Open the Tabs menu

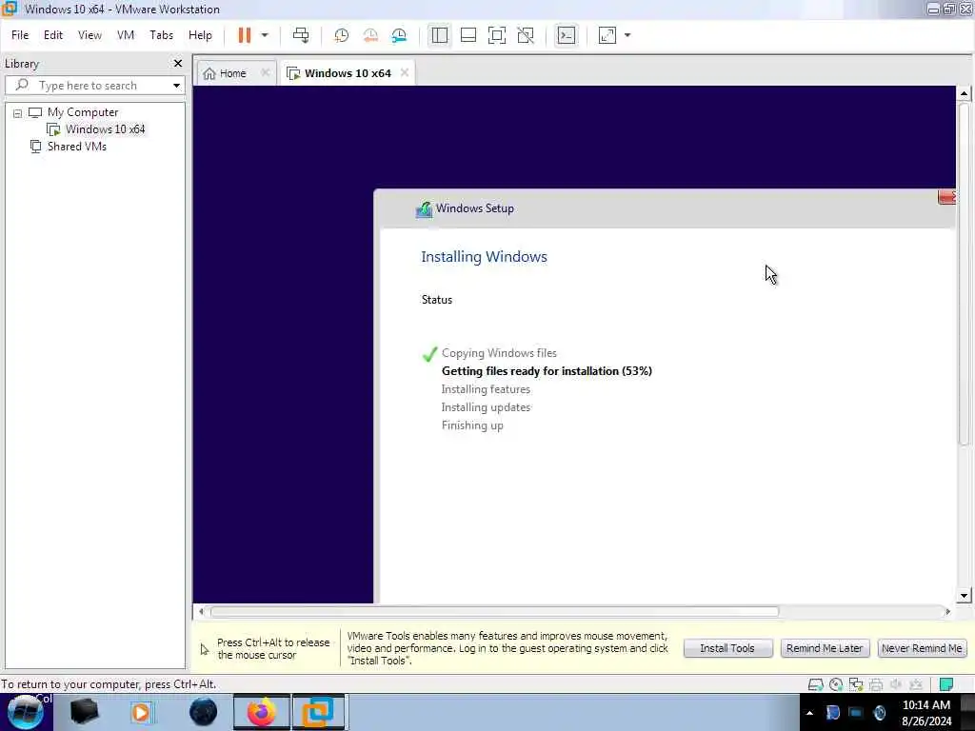point(161,35)
